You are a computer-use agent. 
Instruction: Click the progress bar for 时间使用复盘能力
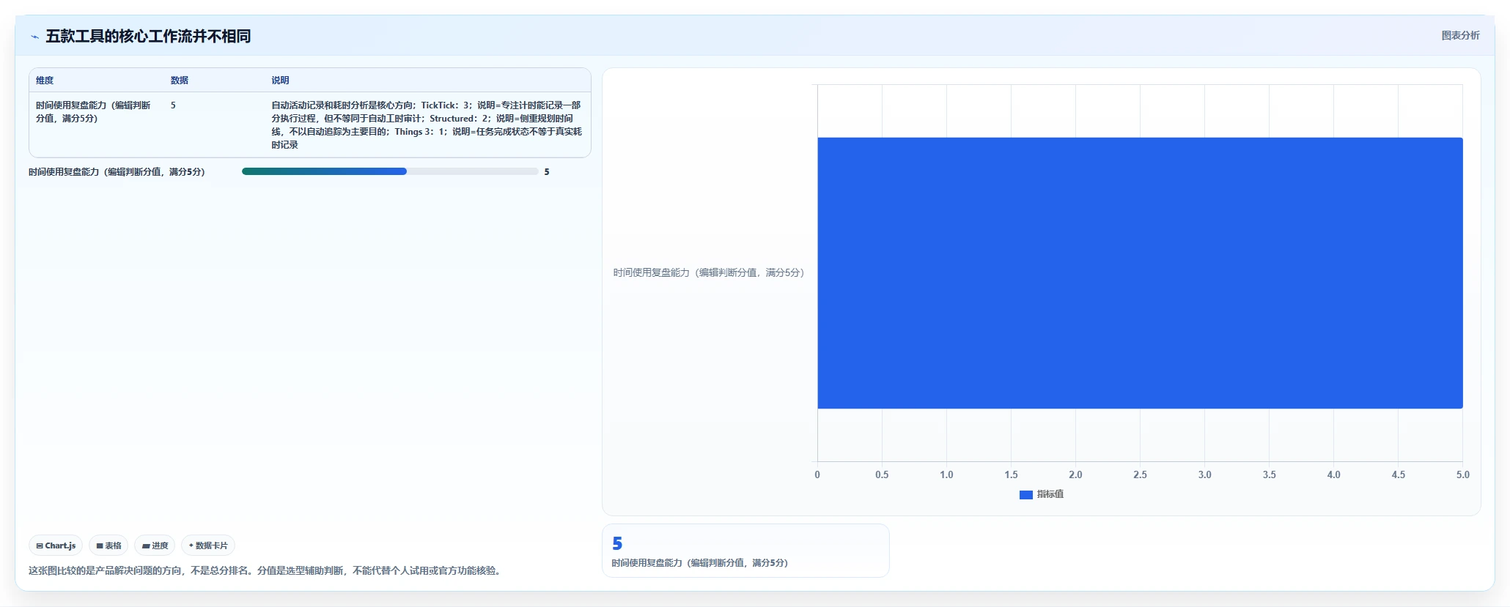(x=390, y=171)
